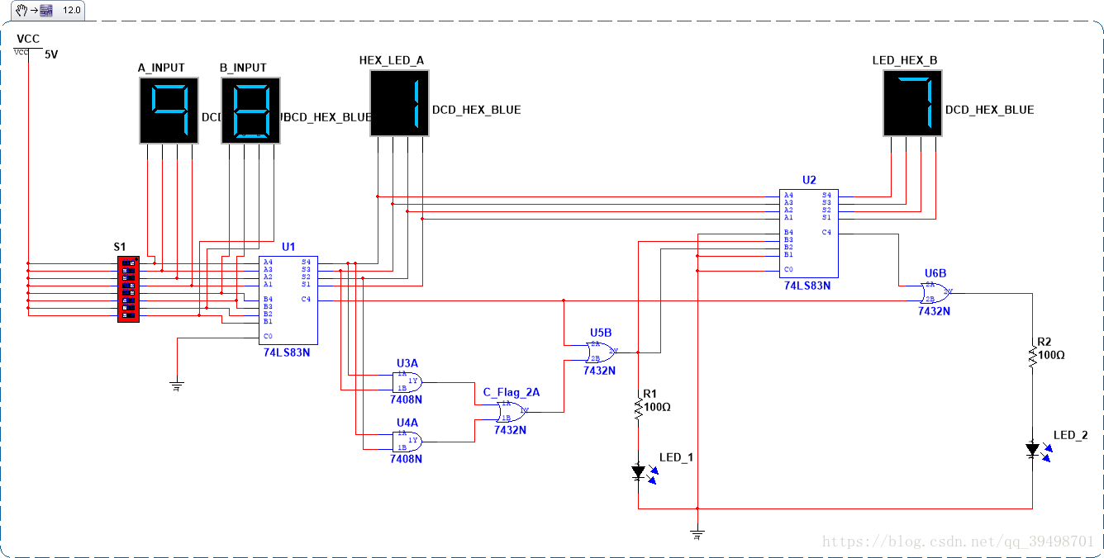
Task: Click the S4 pin label on U1
Action: pyautogui.click(x=306, y=262)
